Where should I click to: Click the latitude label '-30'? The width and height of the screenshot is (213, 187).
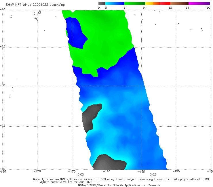click(x=3, y=85)
